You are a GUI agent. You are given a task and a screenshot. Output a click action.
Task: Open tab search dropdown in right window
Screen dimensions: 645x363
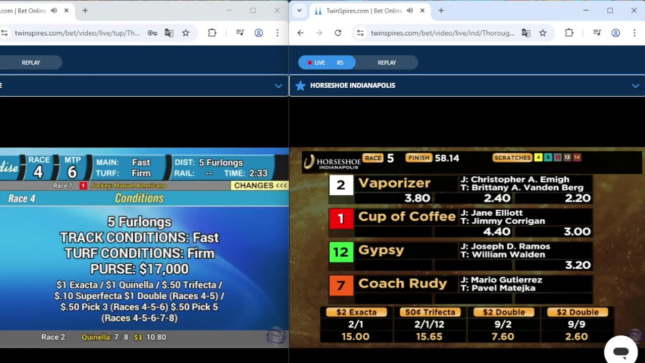[x=299, y=11]
